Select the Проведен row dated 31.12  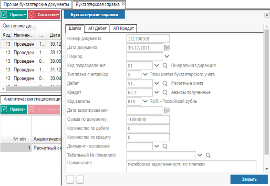coord(31,70)
